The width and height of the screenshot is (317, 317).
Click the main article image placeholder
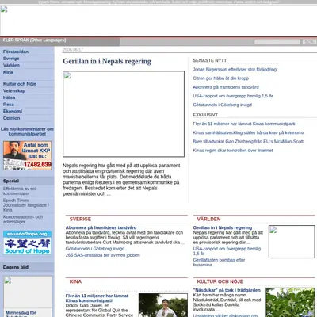tap(124, 114)
